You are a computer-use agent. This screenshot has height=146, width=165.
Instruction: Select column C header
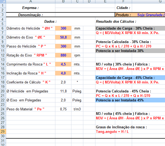pyautogui.click(x=77, y=2)
